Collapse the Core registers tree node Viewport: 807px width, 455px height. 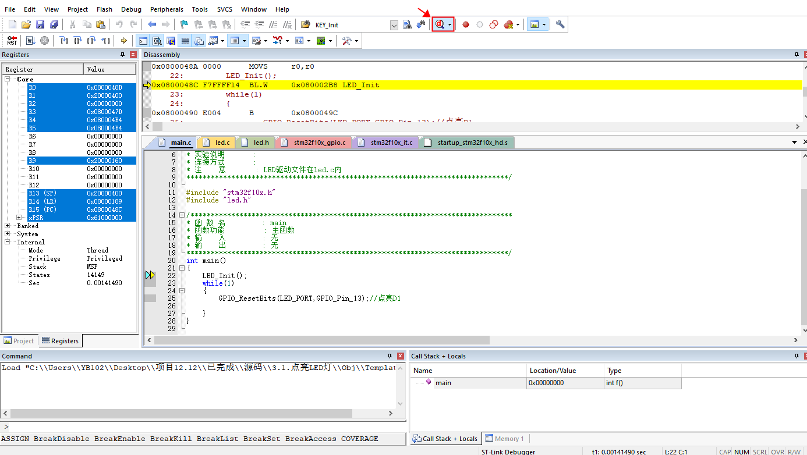point(7,79)
